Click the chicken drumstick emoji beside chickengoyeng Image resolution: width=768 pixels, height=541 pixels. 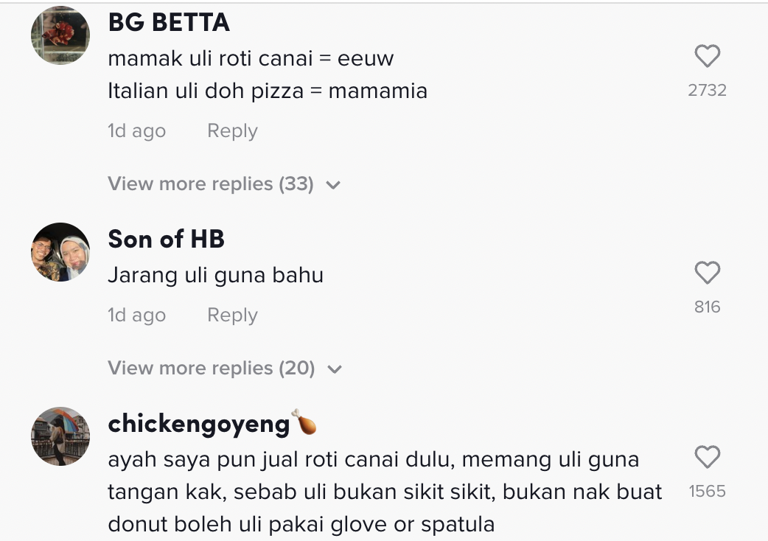[x=304, y=423]
